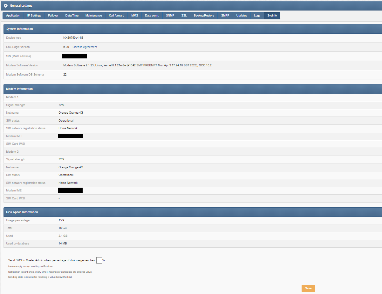Open the Application tab
This screenshot has width=382, height=294.
click(x=13, y=16)
